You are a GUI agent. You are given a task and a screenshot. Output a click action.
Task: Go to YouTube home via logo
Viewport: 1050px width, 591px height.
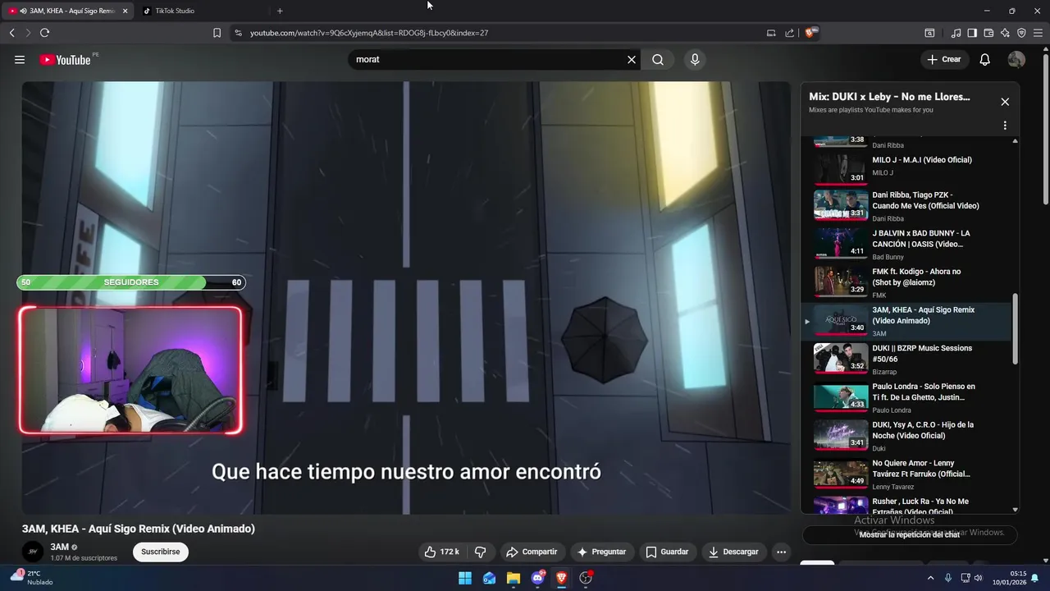(65, 59)
